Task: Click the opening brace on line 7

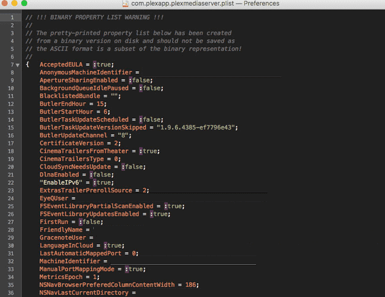Action: click(x=27, y=64)
